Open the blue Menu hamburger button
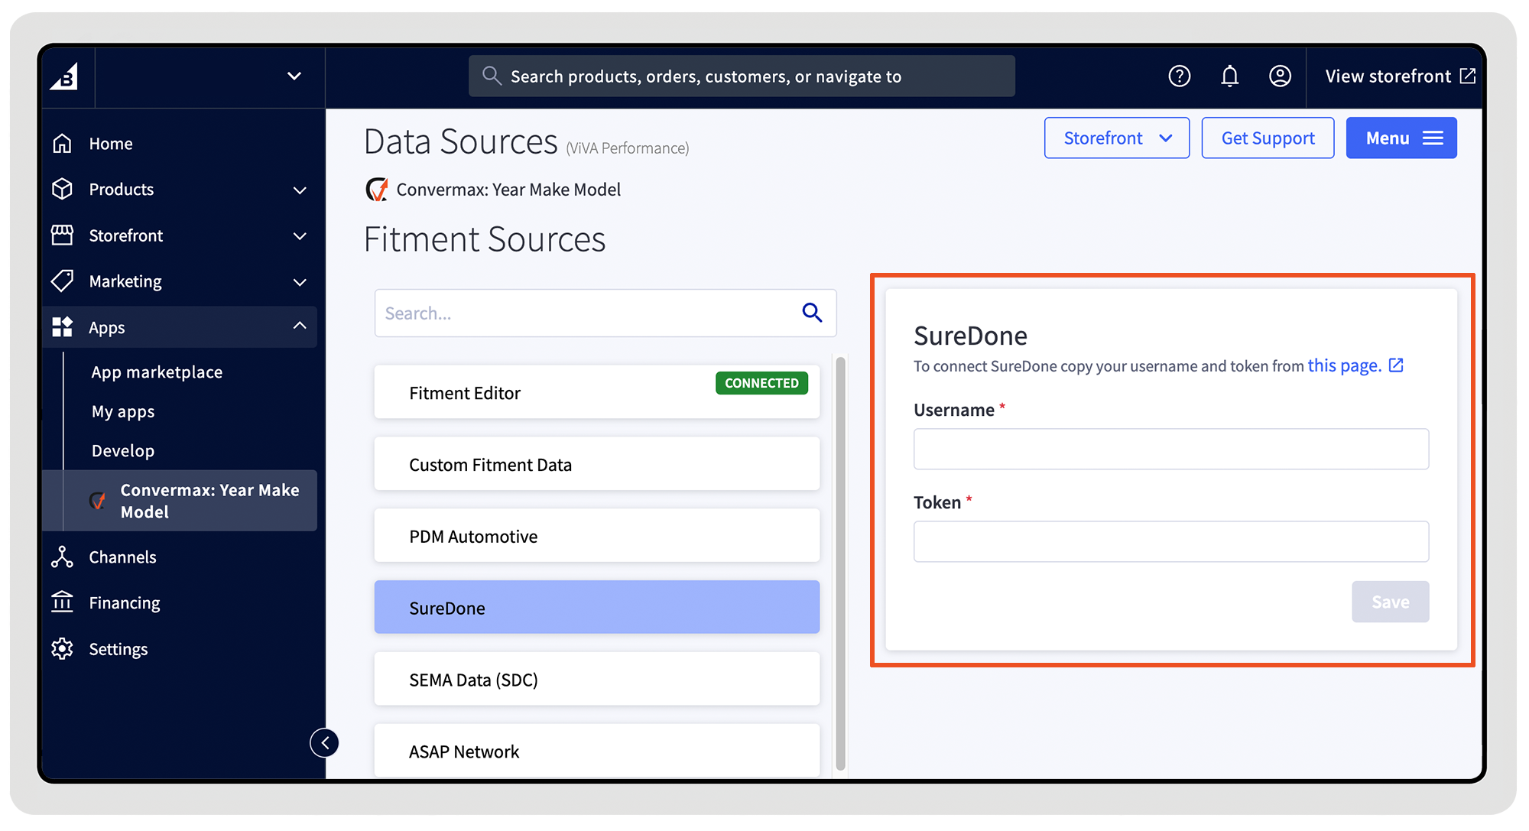Screen dimensions: 1529x831 pos(1401,138)
